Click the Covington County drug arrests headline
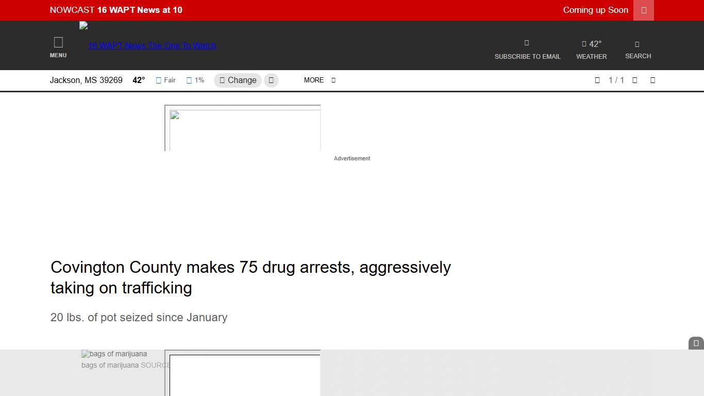This screenshot has width=704, height=396. pyautogui.click(x=250, y=277)
